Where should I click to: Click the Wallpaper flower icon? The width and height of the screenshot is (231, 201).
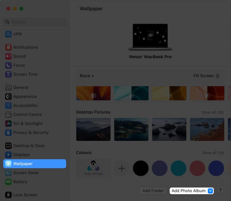[8, 164]
